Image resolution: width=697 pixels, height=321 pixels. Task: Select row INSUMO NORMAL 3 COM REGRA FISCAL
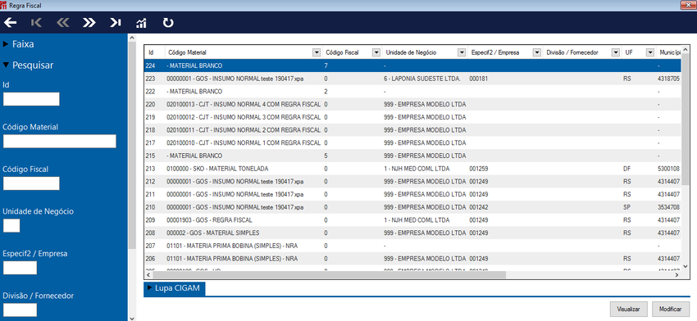tap(412, 117)
